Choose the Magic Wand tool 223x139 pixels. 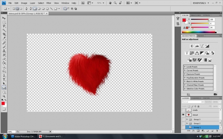coord(4,30)
